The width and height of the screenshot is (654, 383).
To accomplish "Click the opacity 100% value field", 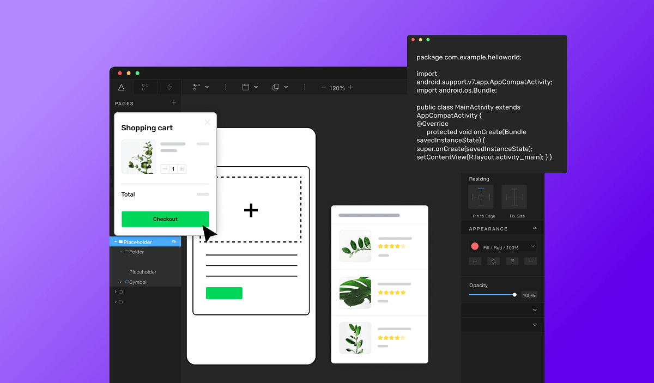I will 529,295.
